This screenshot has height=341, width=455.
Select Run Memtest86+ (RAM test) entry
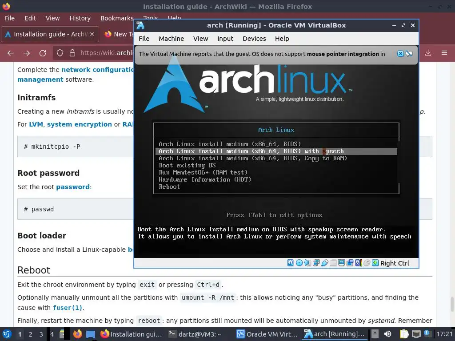coord(203,173)
